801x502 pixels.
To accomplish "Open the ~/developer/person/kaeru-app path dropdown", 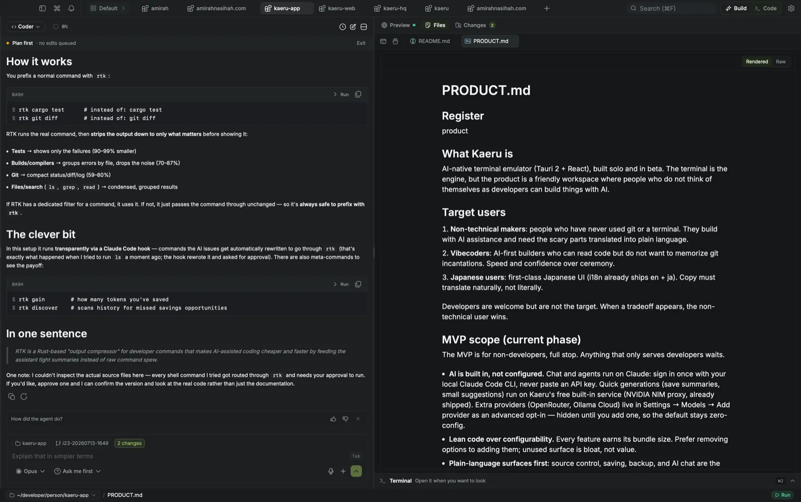I will click(53, 495).
